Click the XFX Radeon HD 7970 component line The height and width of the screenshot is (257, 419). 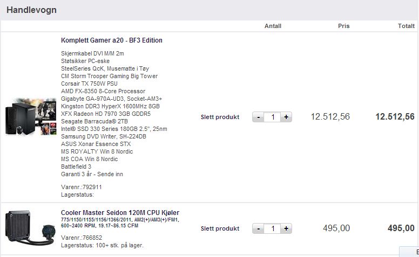[106, 114]
